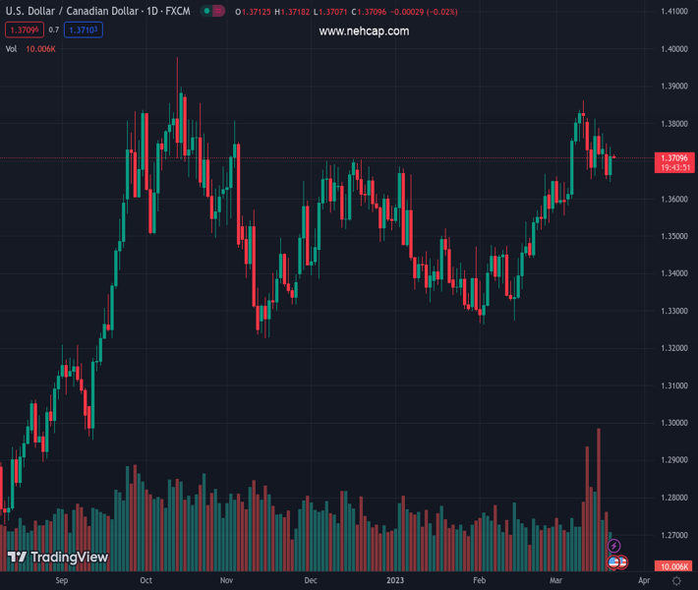Click the current price label 1.37096 on axis
Viewport: 698px width, 590px height.
(673, 158)
